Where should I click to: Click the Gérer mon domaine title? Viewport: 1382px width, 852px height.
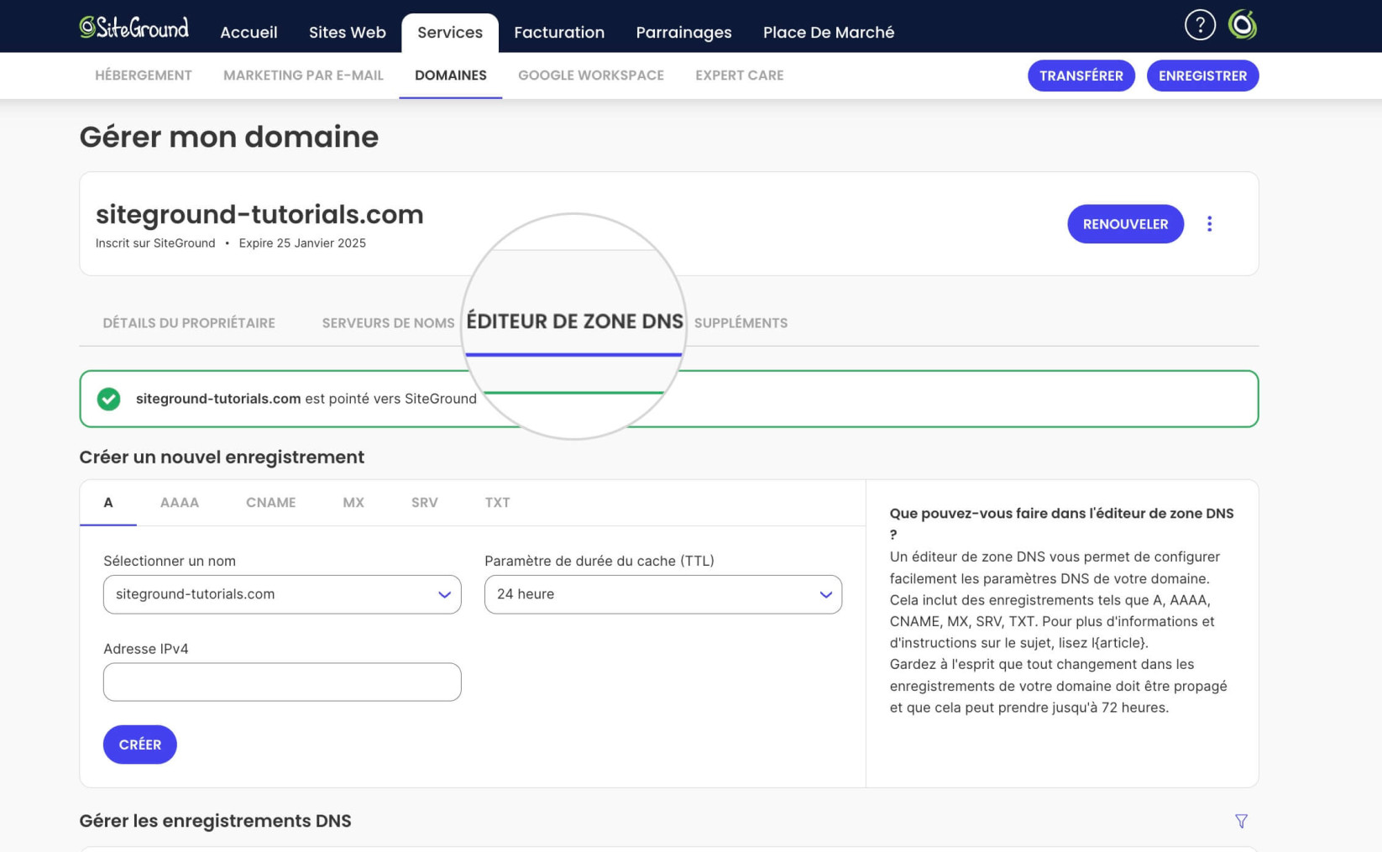tap(228, 137)
